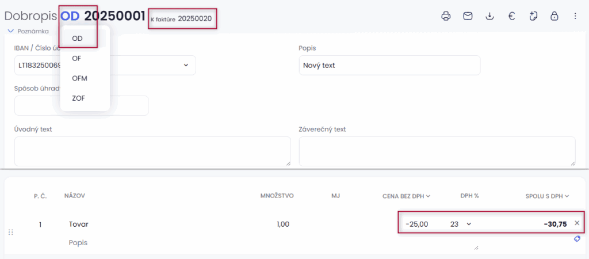Screen dimensions: 589x259
Task: Expand the Cena bez DPH column options
Action: click(428, 196)
